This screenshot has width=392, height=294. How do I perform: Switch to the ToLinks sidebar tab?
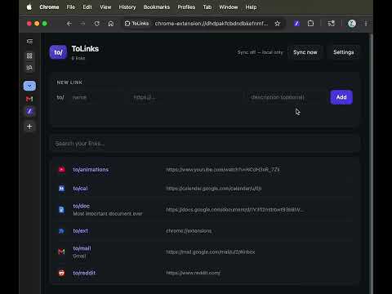click(29, 111)
